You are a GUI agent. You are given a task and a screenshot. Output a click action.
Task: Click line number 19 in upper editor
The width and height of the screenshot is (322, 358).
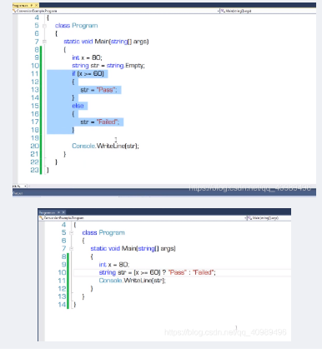pyautogui.click(x=35, y=138)
